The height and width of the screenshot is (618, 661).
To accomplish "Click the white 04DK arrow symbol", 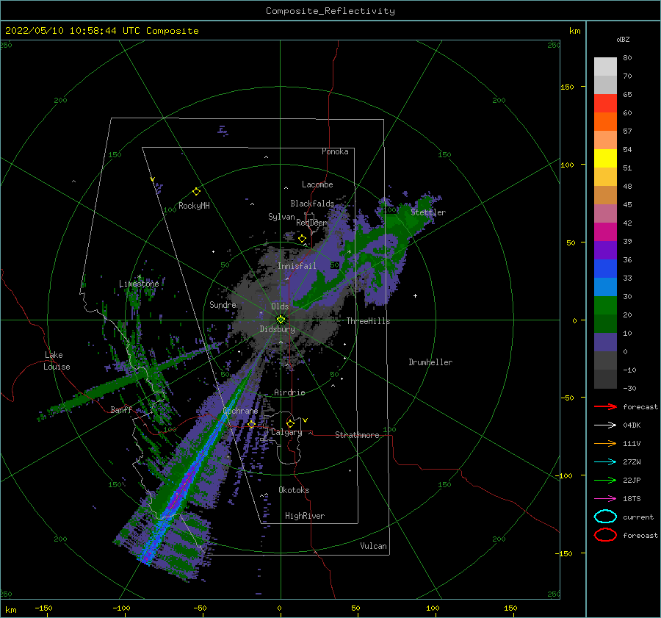I will [605, 425].
